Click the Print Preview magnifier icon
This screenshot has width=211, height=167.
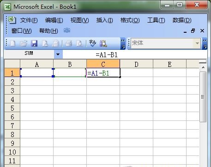pyautogui.click(x=79, y=43)
